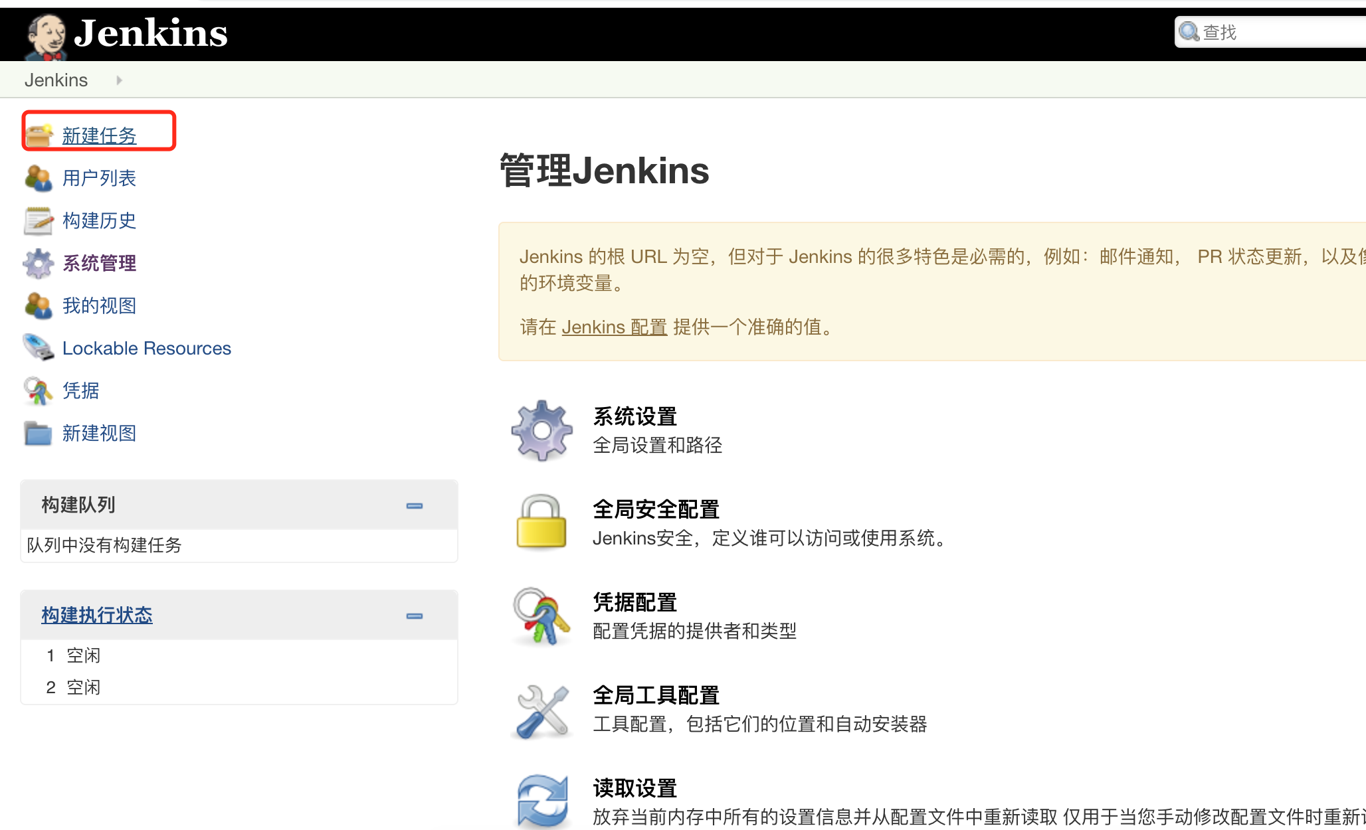This screenshot has height=830, width=1366.
Task: Open the 构建执行状态 header link
Action: [97, 615]
